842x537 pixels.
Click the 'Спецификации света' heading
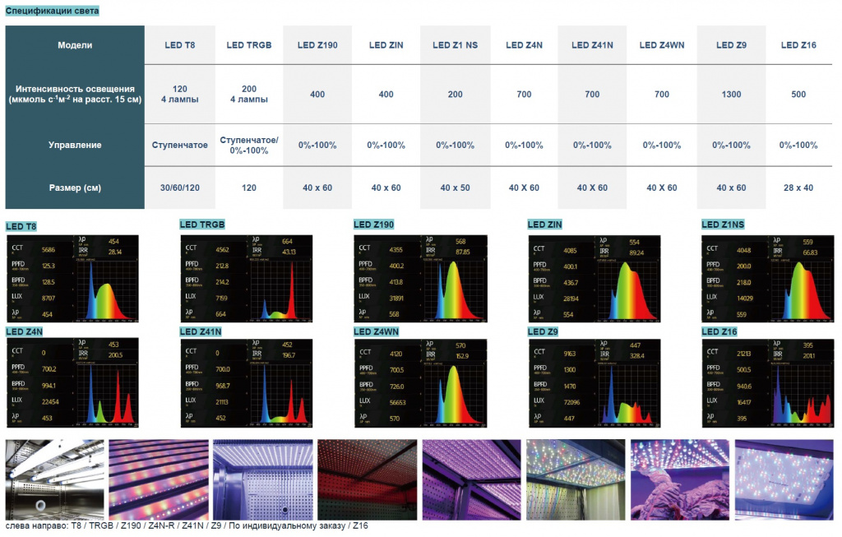tap(52, 11)
